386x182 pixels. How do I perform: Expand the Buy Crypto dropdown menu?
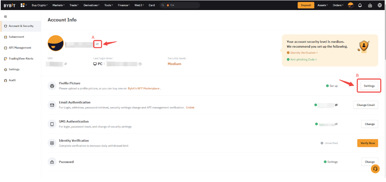point(40,5)
